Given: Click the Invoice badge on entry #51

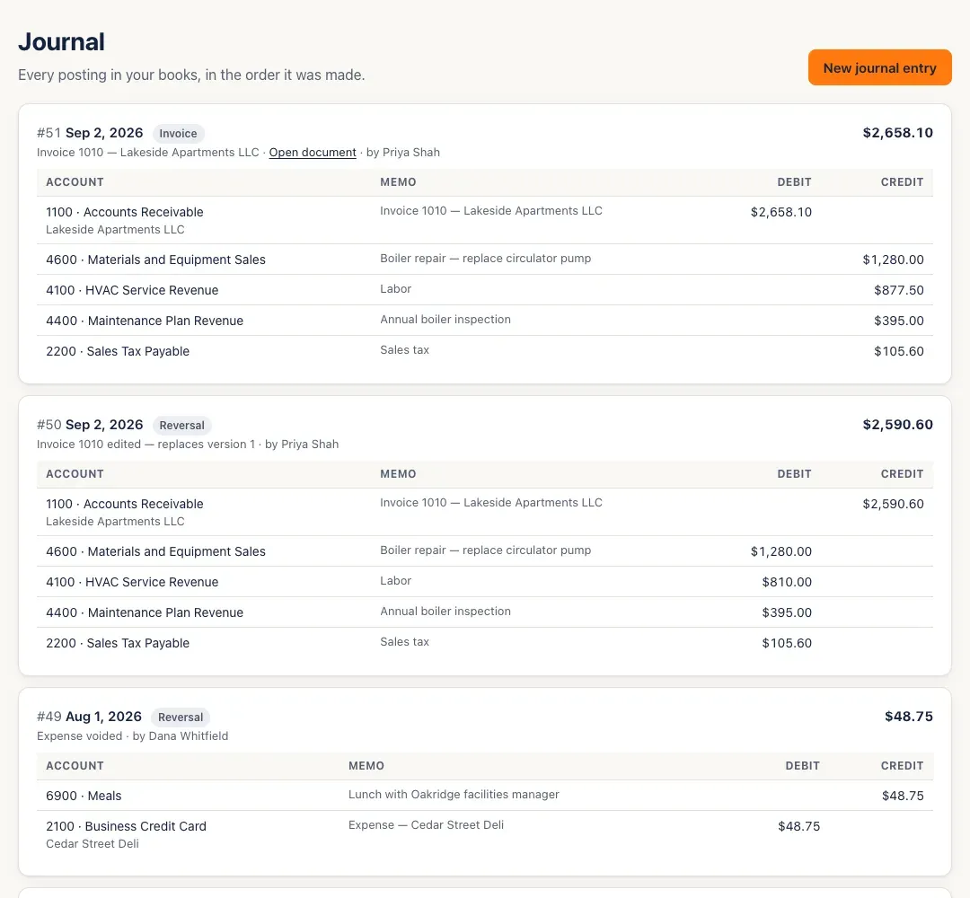Looking at the screenshot, I should [x=178, y=133].
